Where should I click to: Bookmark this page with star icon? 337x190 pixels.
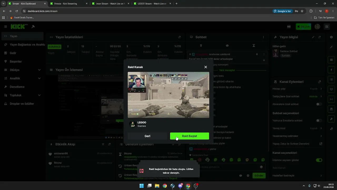click(302, 11)
